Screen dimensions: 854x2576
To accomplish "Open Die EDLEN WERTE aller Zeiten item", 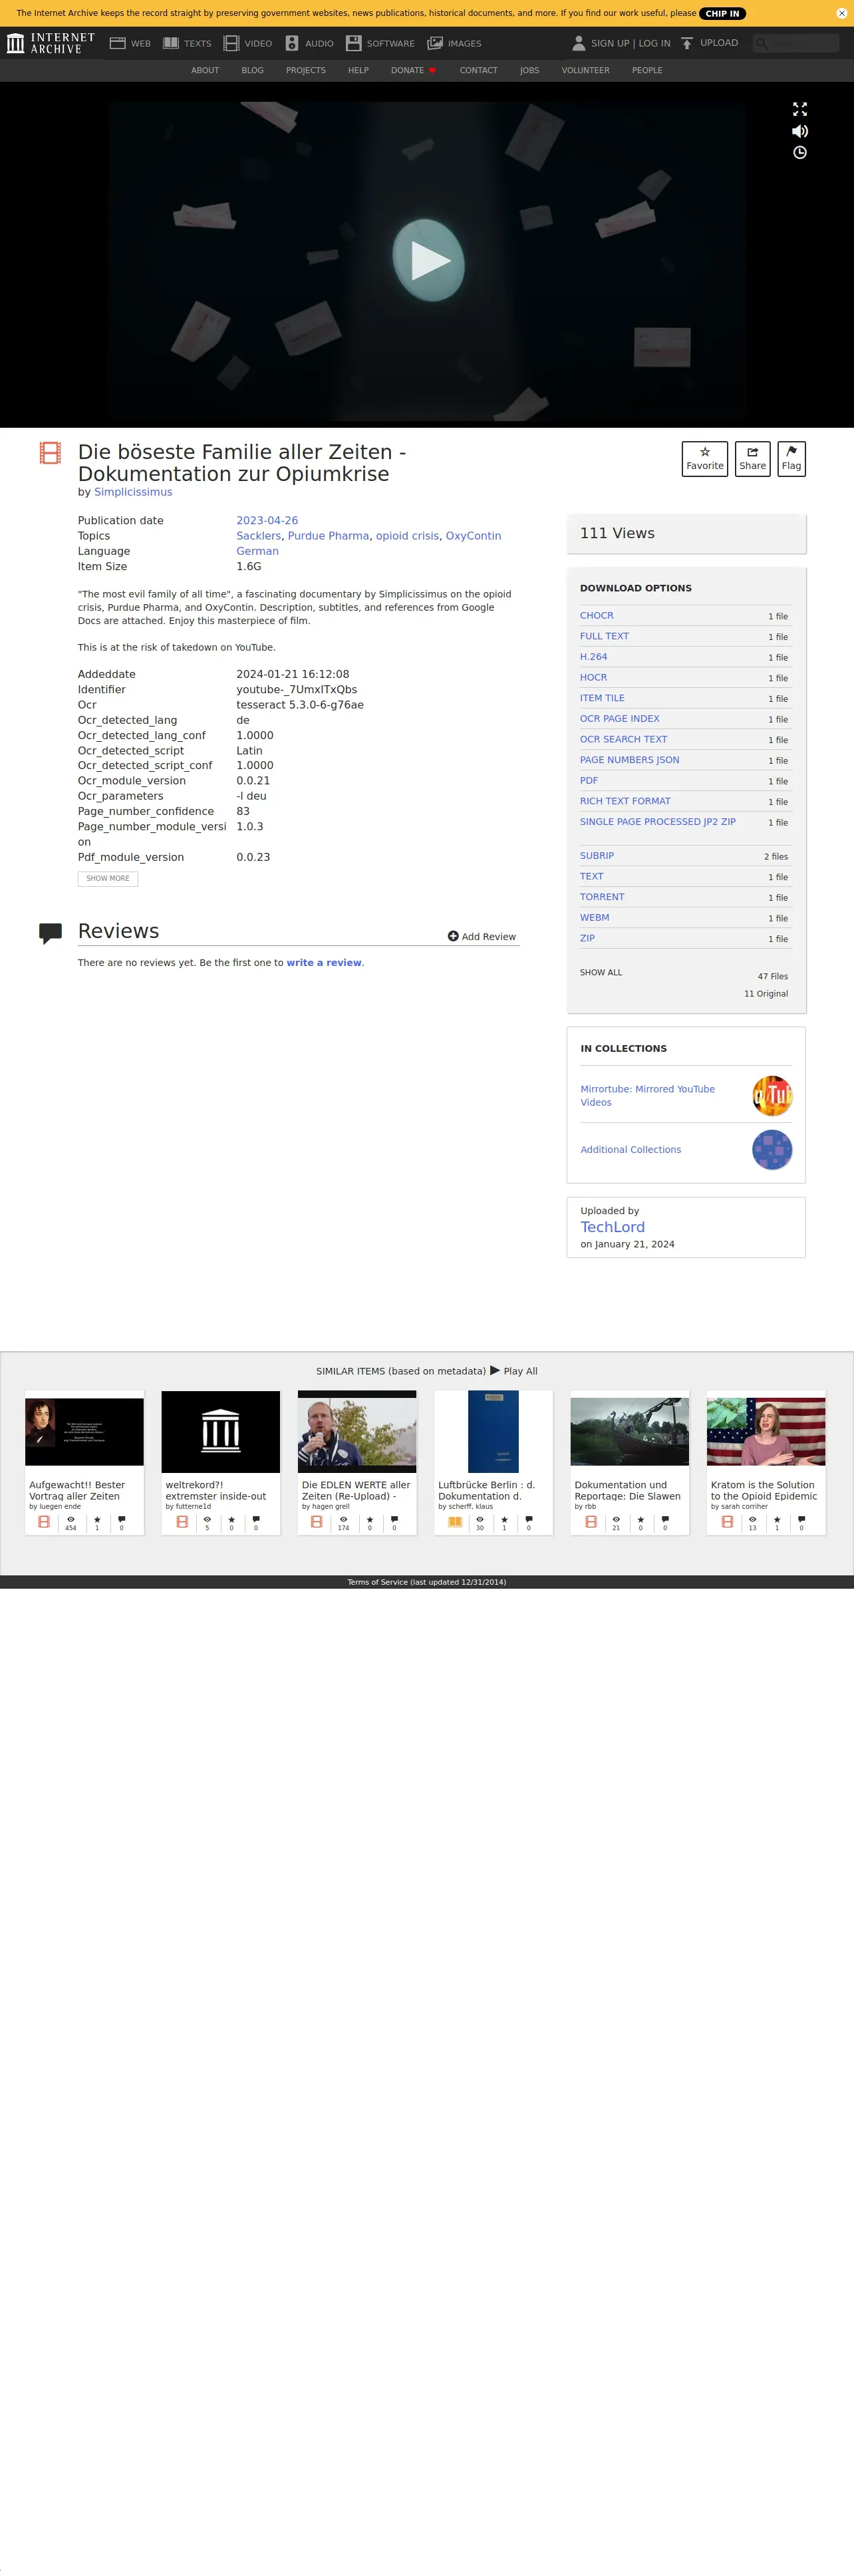I will 357,1462.
